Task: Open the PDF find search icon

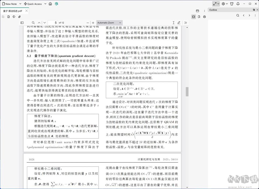Action: pos(33,23)
